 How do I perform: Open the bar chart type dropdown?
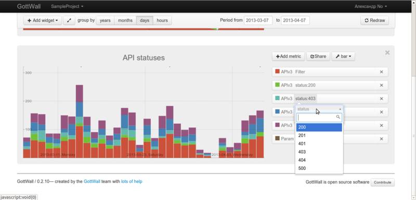(343, 56)
